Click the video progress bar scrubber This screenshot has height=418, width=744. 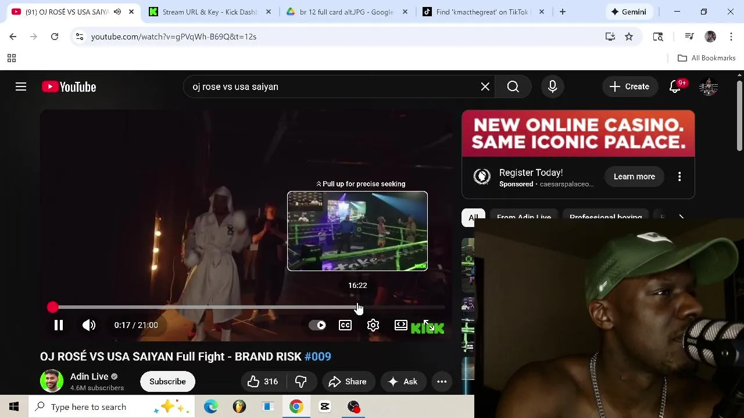click(53, 307)
